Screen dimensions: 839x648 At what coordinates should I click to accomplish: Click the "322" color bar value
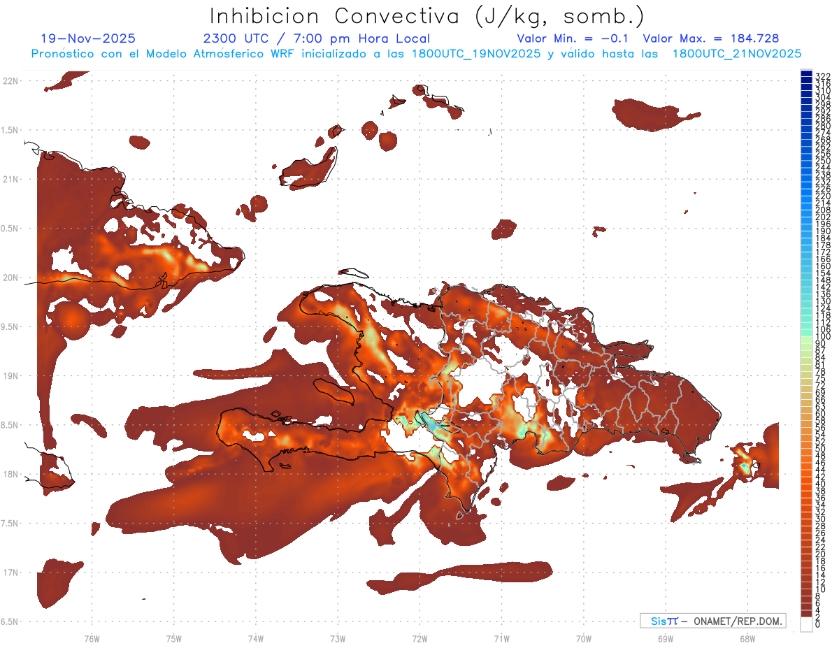[x=823, y=75]
